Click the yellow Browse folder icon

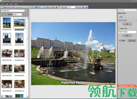click(26, 11)
